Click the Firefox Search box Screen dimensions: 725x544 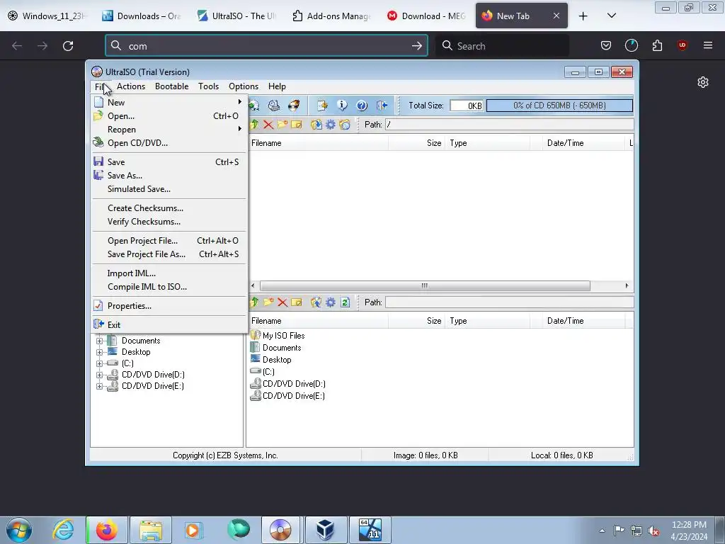pyautogui.click(x=502, y=46)
